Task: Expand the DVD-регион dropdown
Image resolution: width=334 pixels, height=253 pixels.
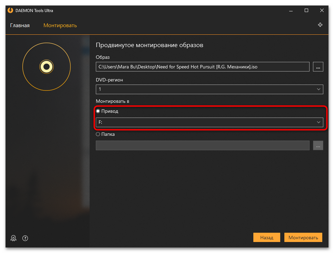Action: click(x=209, y=89)
